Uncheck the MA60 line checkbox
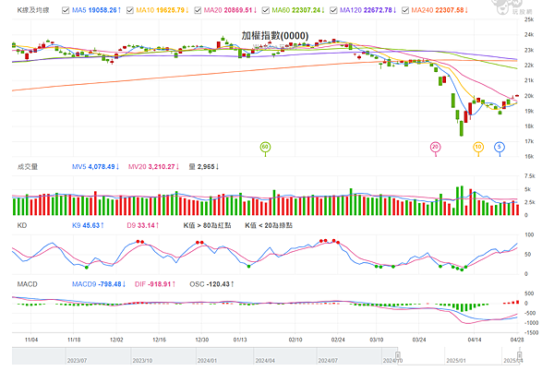Screen dimensions: 554x371 (x=265, y=10)
